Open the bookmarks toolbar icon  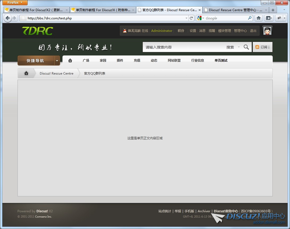[269, 18]
